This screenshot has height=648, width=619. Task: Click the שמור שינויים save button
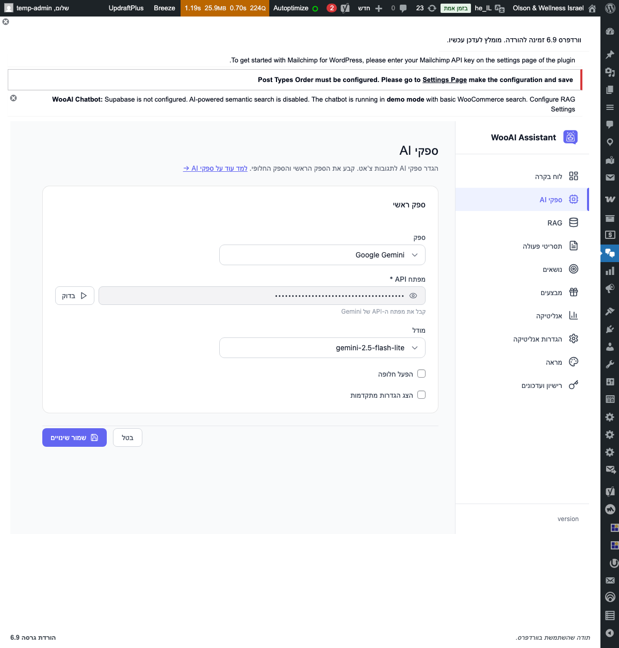click(x=74, y=437)
